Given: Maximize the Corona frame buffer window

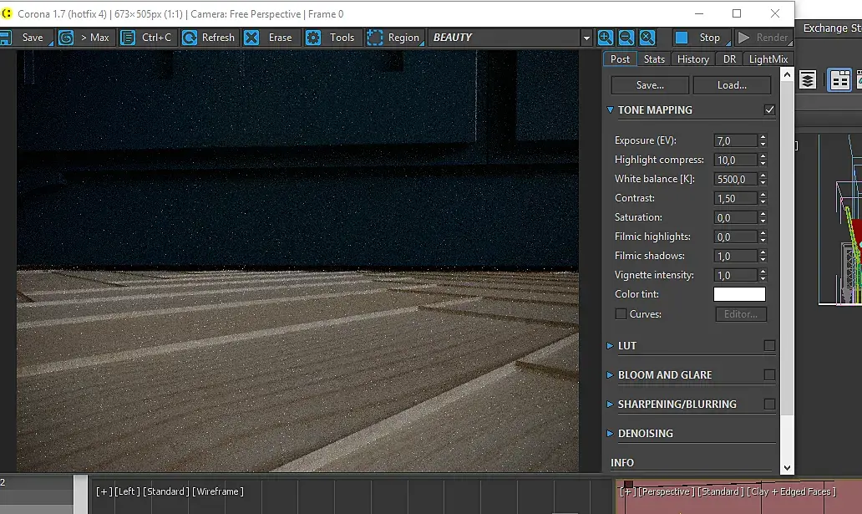Looking at the screenshot, I should [x=737, y=13].
